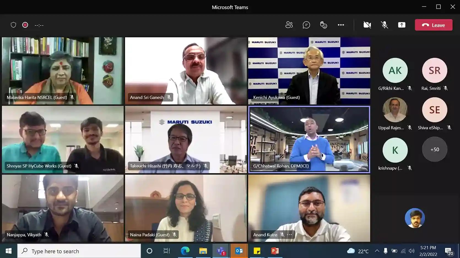Select Nanjappa, Vikyath video tile
The height and width of the screenshot is (258, 460).
point(63,208)
